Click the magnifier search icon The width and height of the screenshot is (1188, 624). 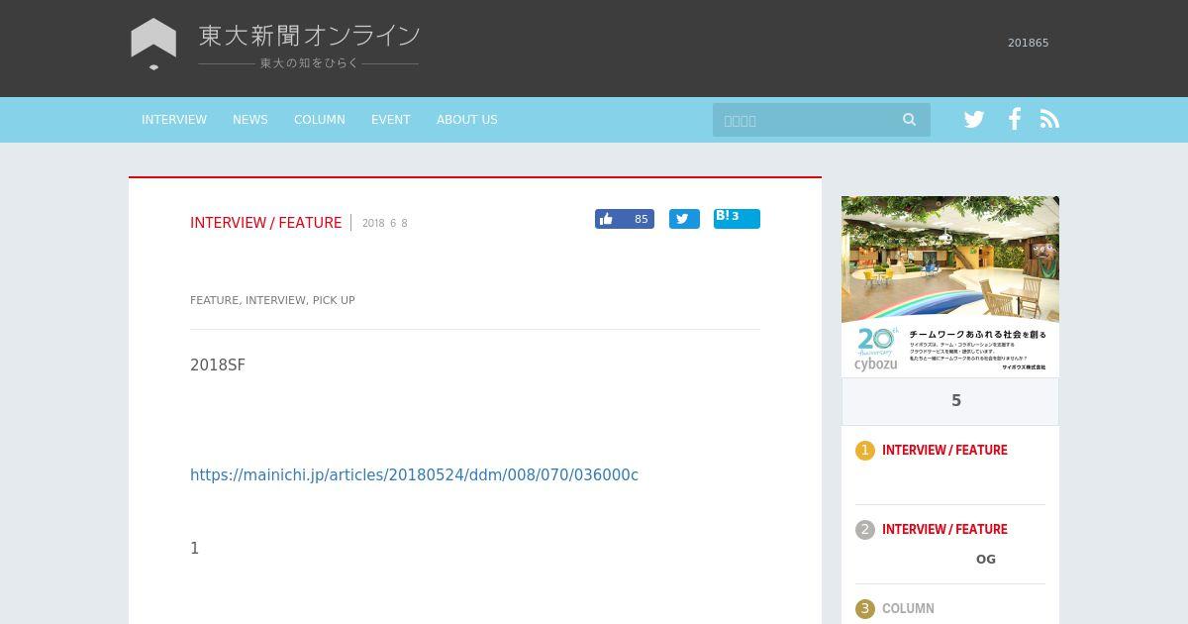[910, 120]
